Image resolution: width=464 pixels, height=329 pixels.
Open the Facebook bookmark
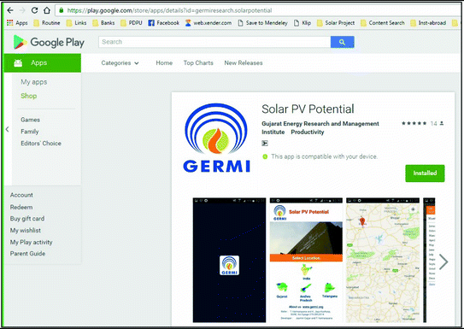(x=164, y=23)
